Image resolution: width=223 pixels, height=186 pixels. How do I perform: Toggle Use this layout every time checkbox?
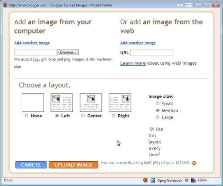point(152,129)
